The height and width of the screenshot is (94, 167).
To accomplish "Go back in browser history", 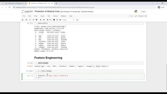I will coord(2,7).
